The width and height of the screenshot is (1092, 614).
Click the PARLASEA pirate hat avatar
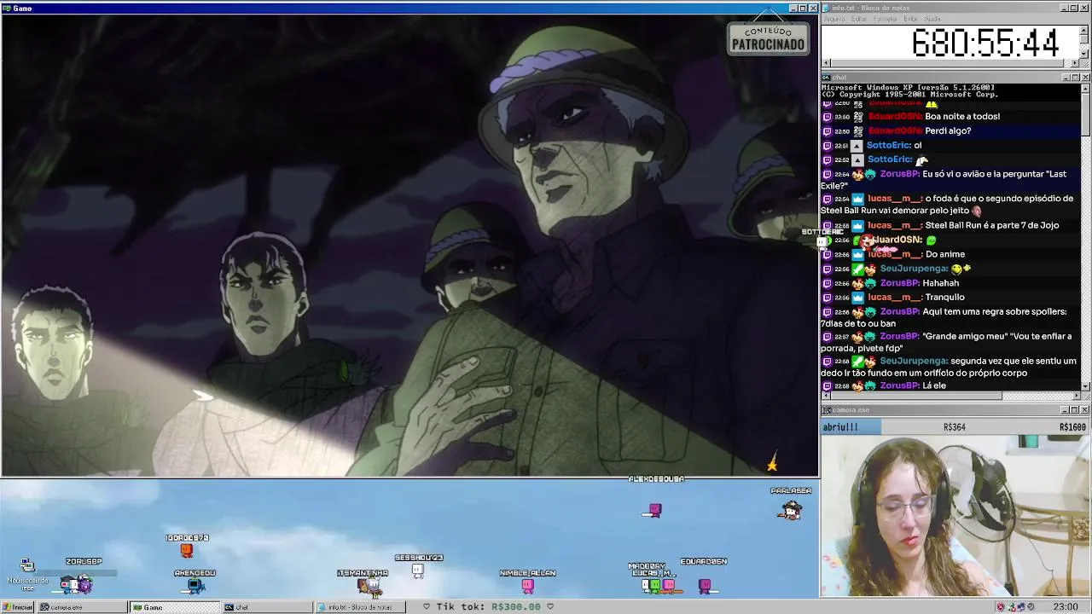coord(790,509)
